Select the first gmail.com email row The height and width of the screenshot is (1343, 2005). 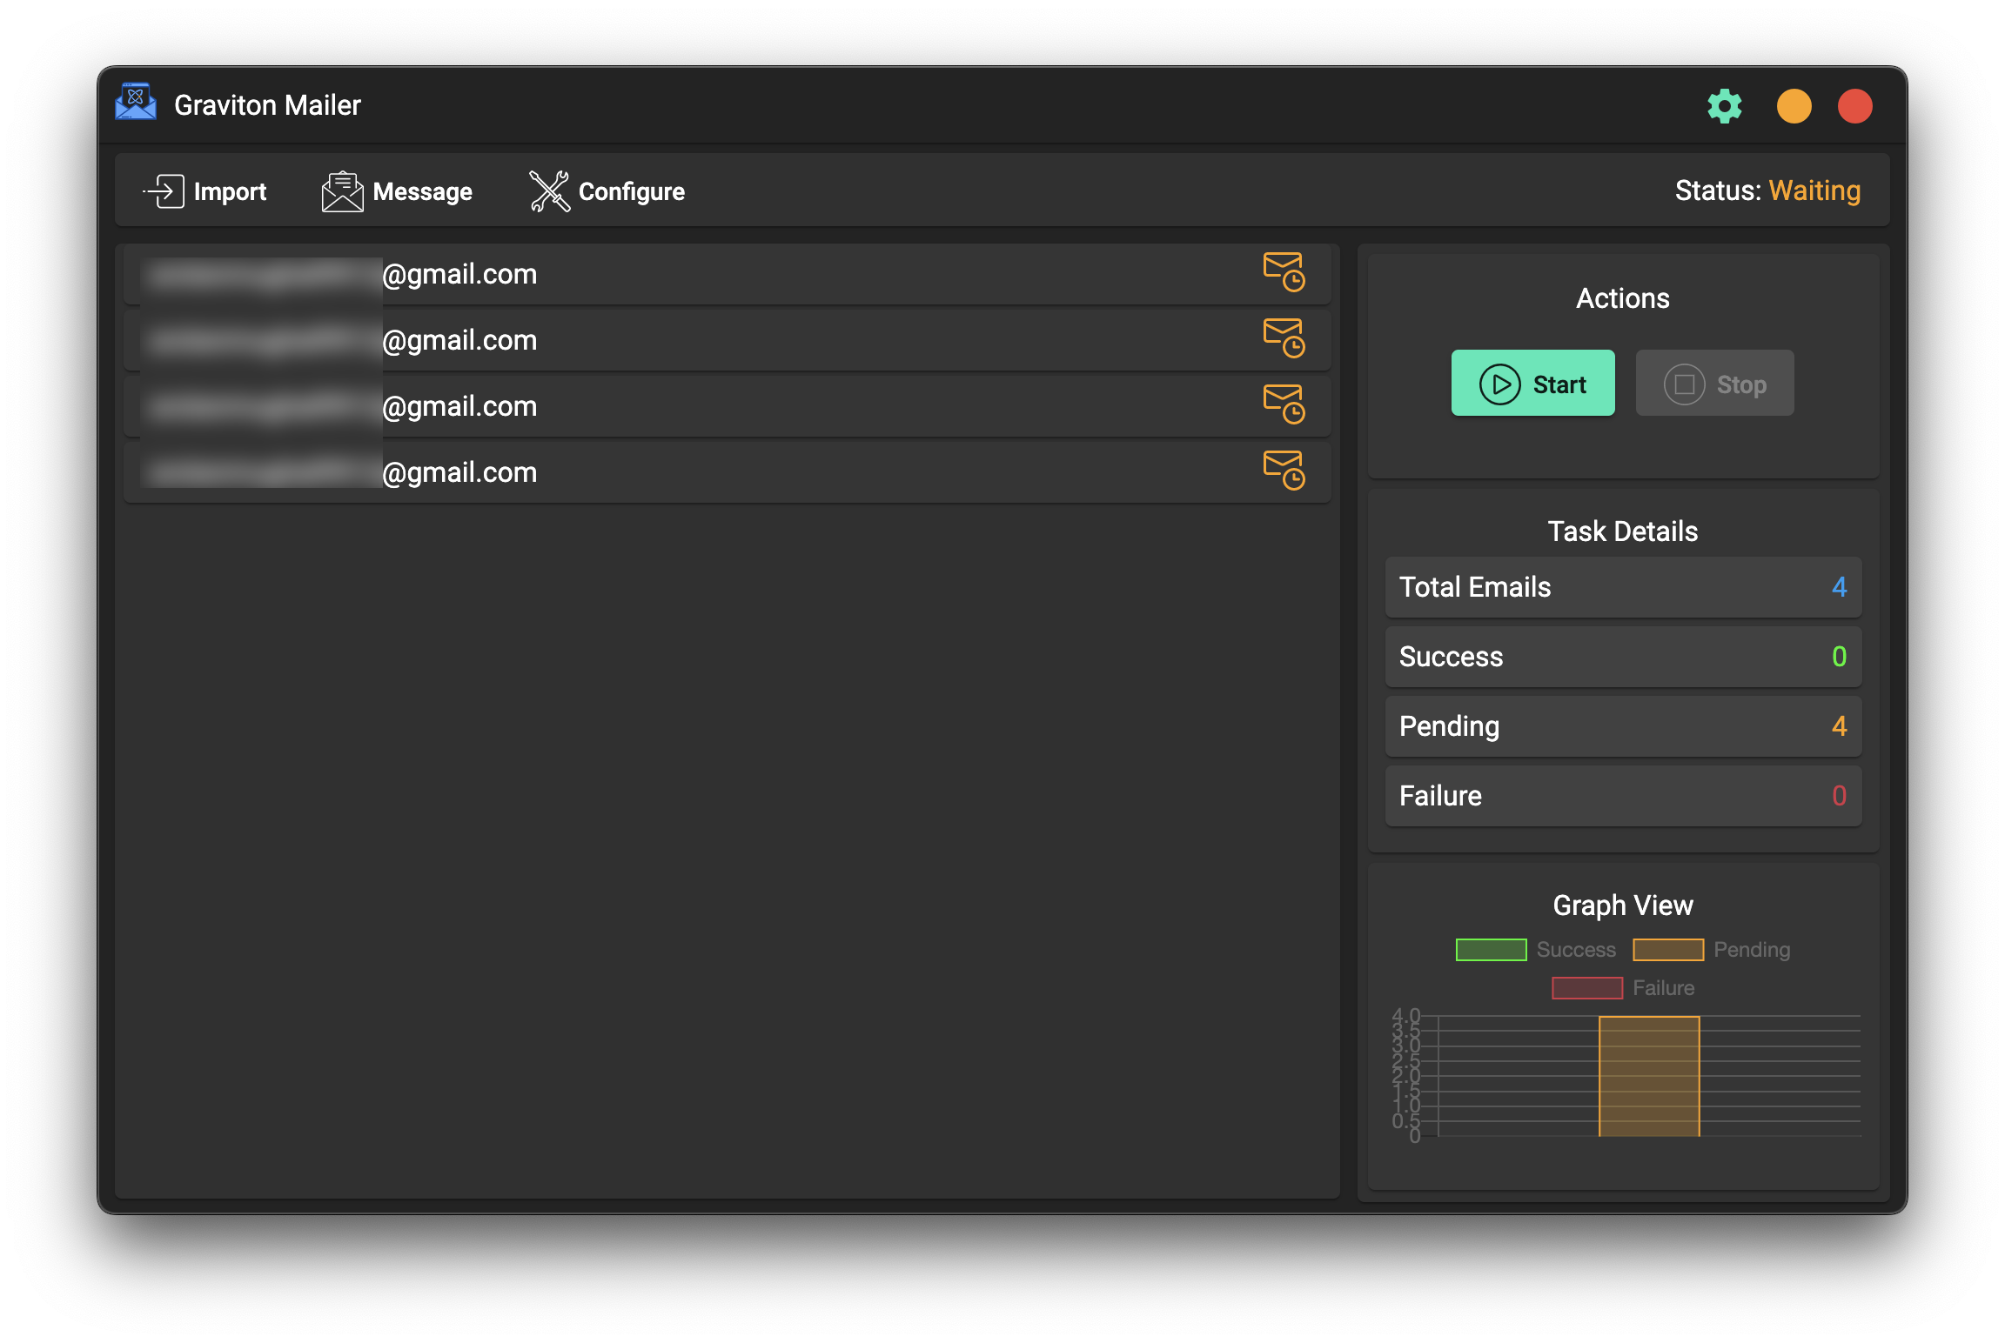726,274
